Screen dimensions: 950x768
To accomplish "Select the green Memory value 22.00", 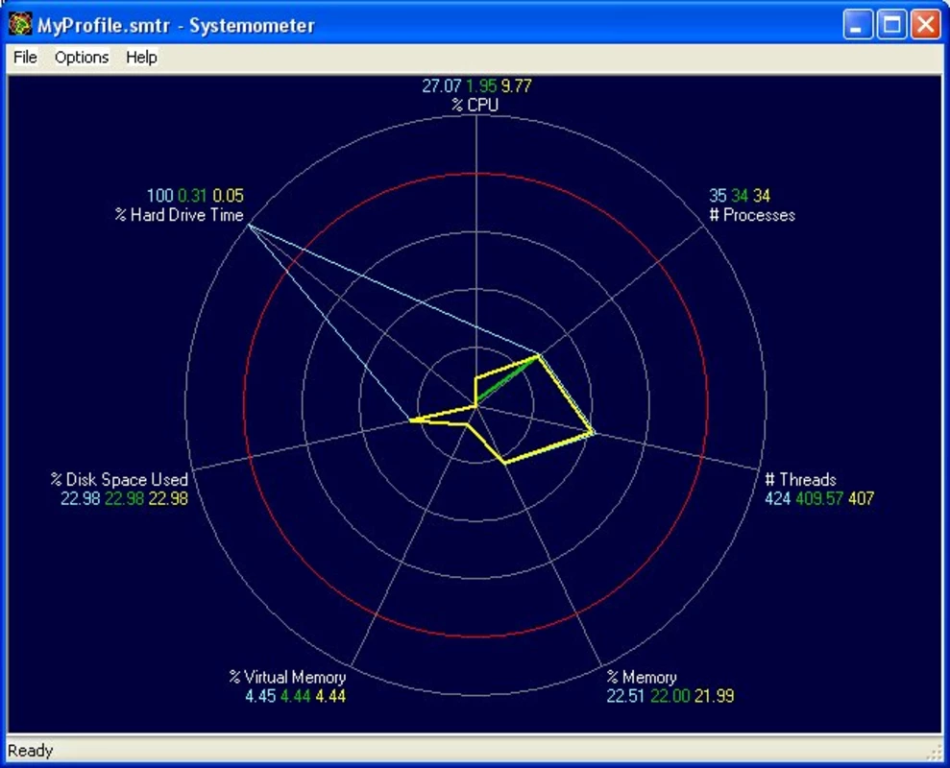I will pos(670,696).
